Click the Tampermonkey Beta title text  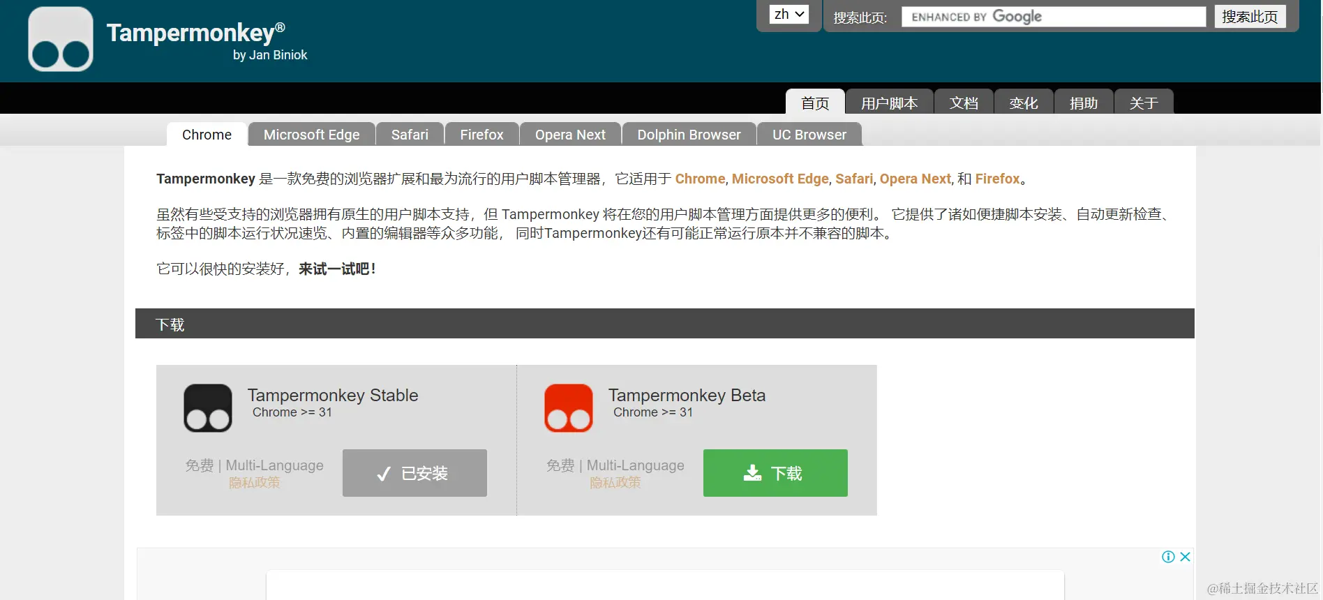coord(687,395)
